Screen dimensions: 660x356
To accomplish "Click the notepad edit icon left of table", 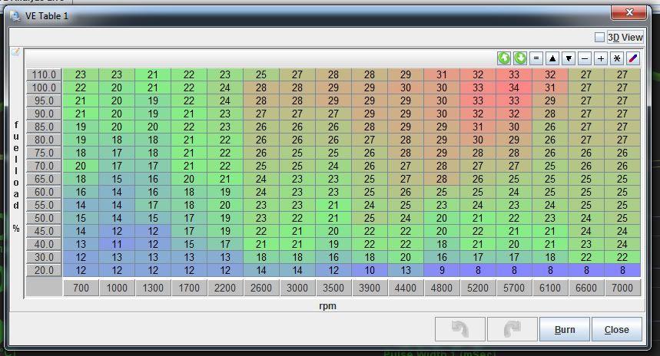I will pos(15,52).
